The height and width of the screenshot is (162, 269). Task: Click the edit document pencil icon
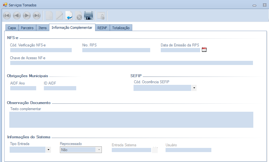[59, 15]
